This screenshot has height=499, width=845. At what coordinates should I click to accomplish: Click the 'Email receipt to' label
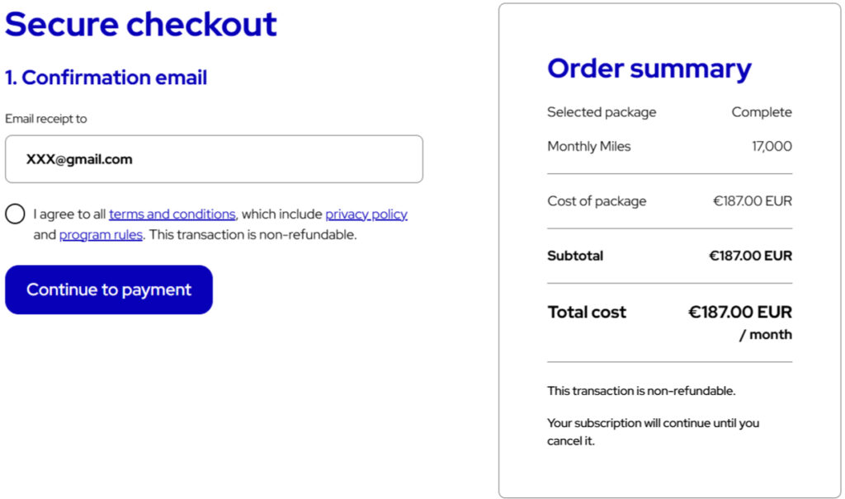coord(46,119)
